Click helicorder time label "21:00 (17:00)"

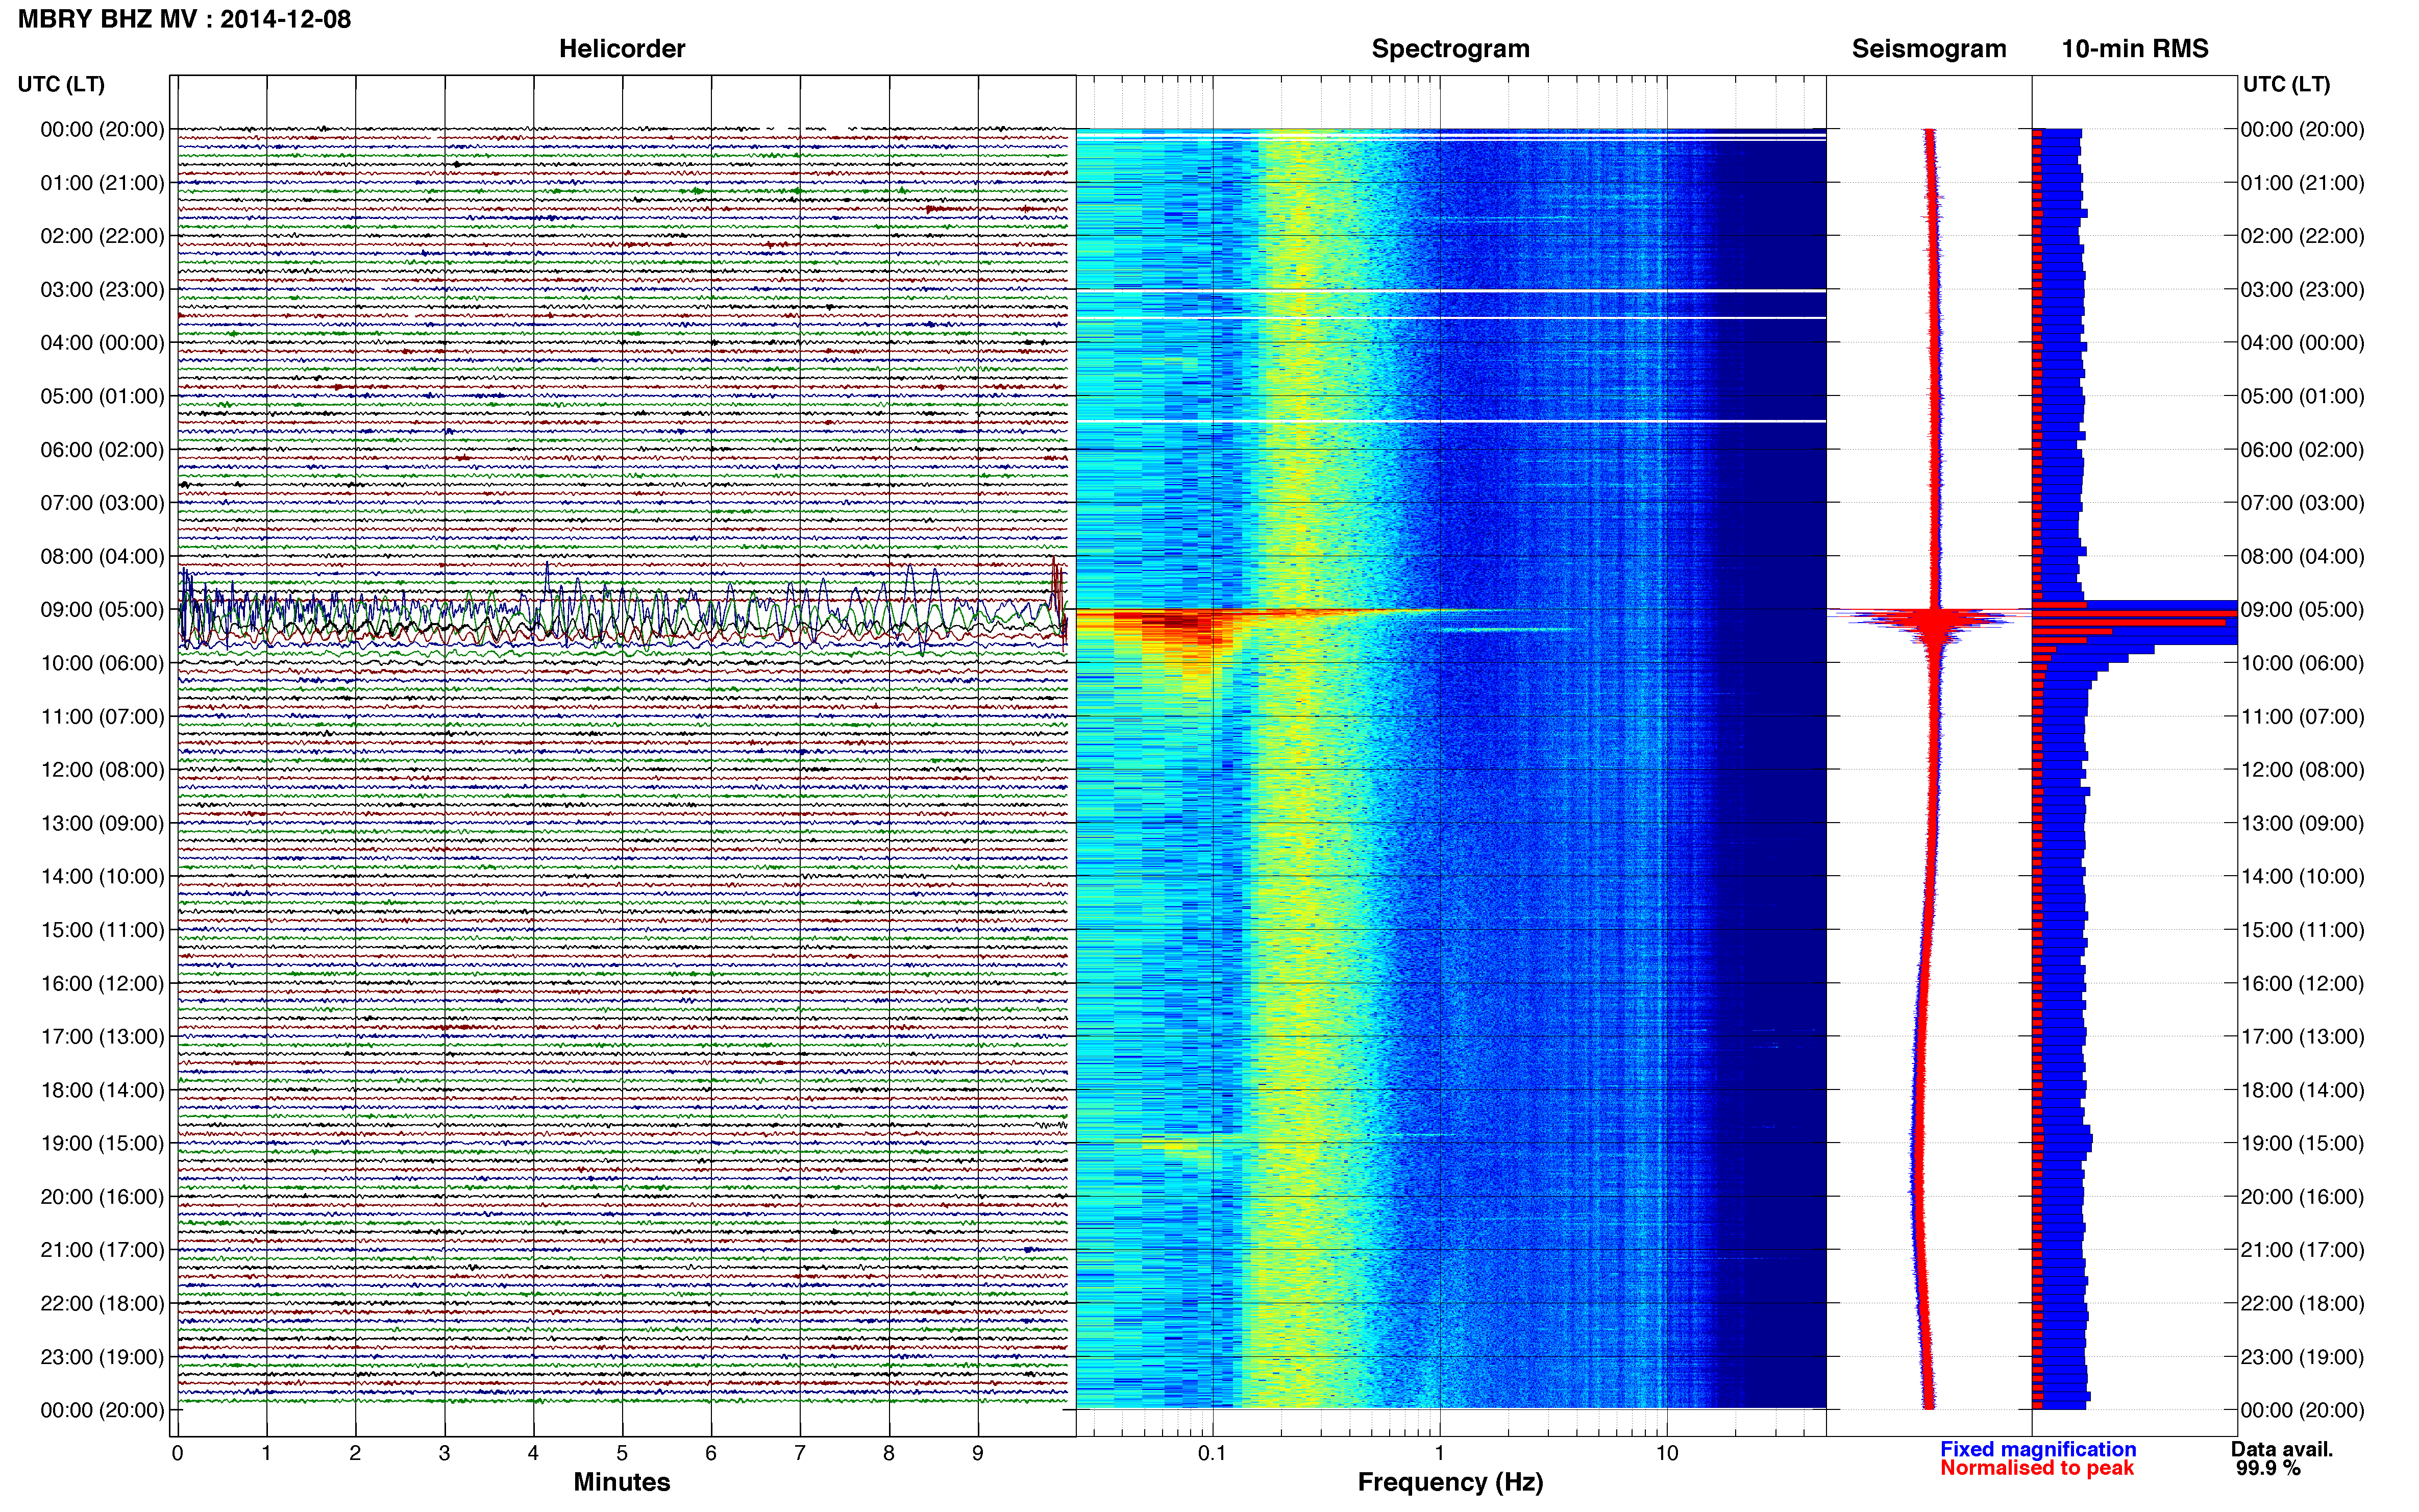coord(102,1250)
